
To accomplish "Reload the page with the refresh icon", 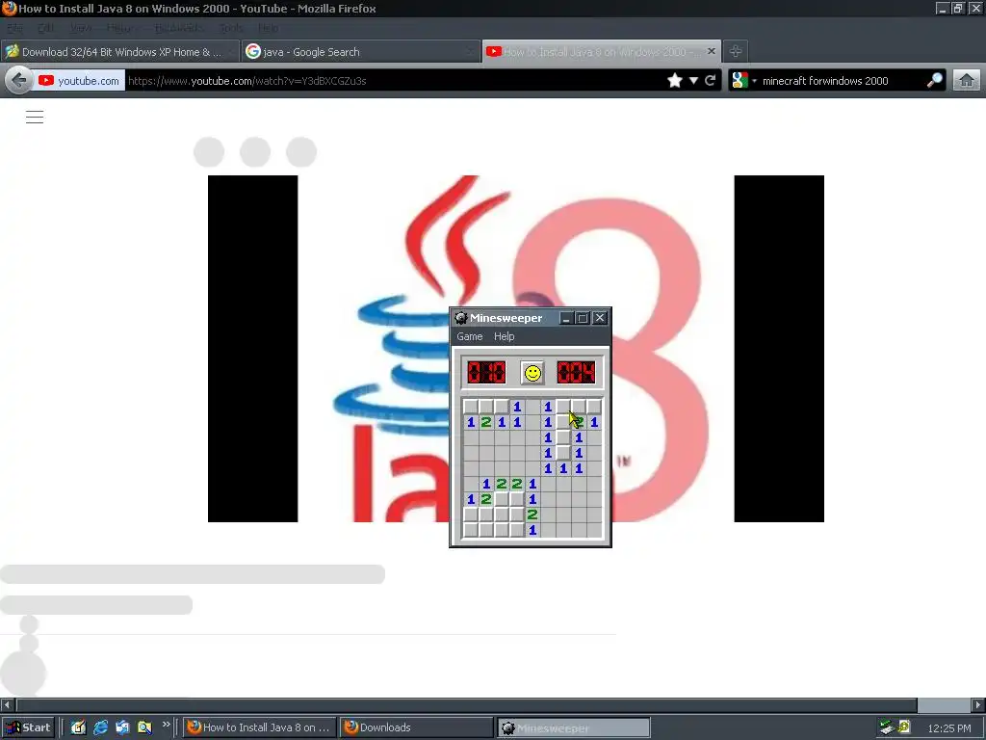I will pyautogui.click(x=711, y=81).
